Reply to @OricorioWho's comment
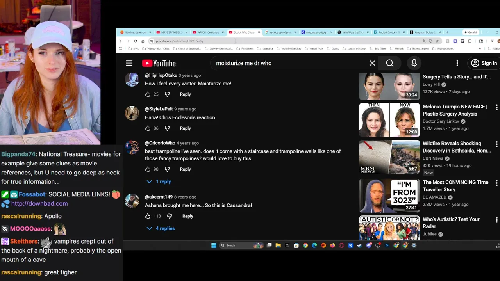 pyautogui.click(x=185, y=169)
